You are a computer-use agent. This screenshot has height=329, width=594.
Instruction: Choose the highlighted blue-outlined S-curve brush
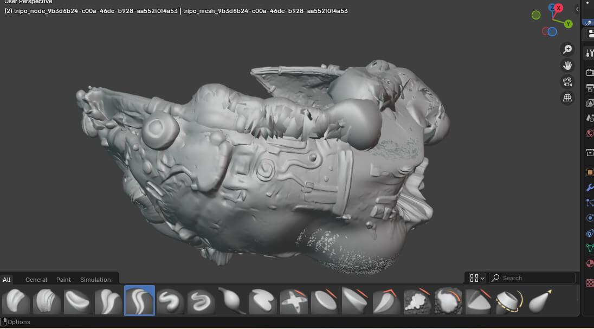[139, 301]
